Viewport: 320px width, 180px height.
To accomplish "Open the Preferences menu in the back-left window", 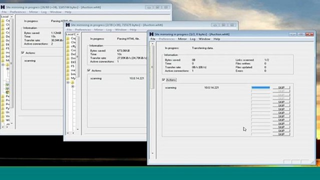I will (18, 12).
